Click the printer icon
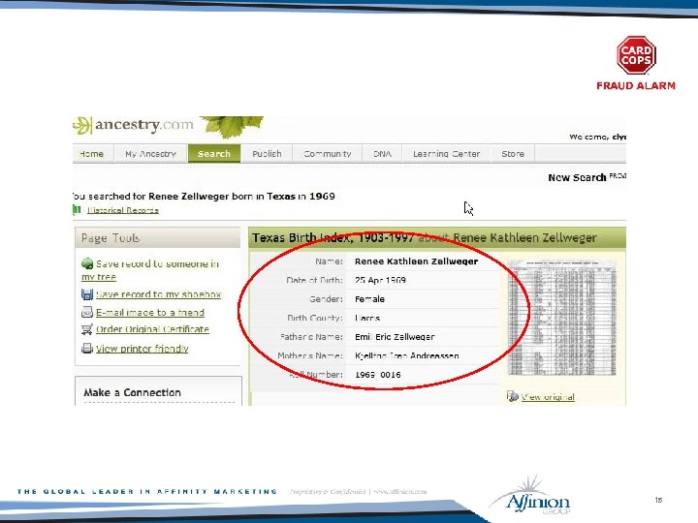 point(87,349)
